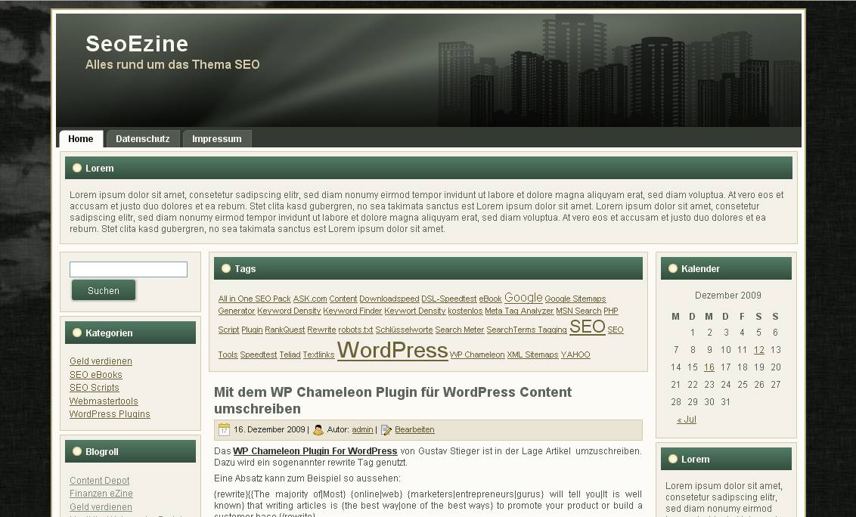Click the Dezember 2009 calendar caption
Image resolution: width=856 pixels, height=517 pixels.
click(727, 296)
